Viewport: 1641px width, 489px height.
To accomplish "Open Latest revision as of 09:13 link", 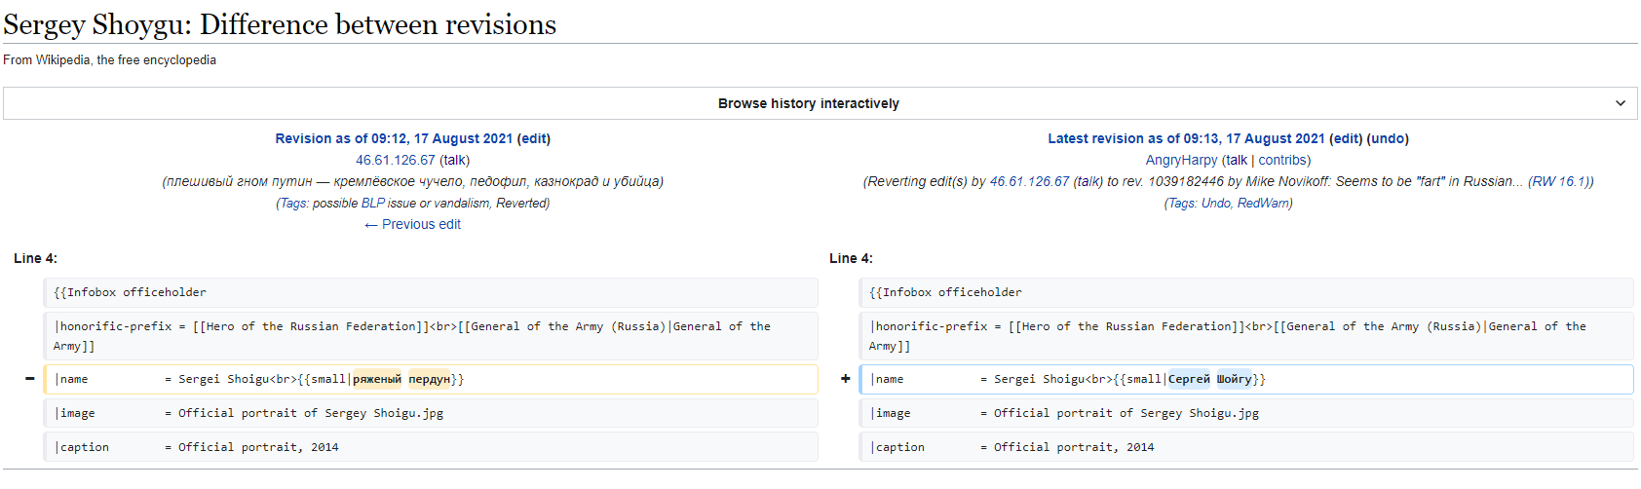I will 1186,138.
